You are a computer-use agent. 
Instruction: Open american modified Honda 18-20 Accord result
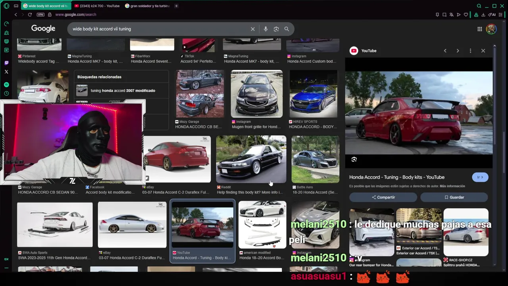pyautogui.click(x=262, y=225)
